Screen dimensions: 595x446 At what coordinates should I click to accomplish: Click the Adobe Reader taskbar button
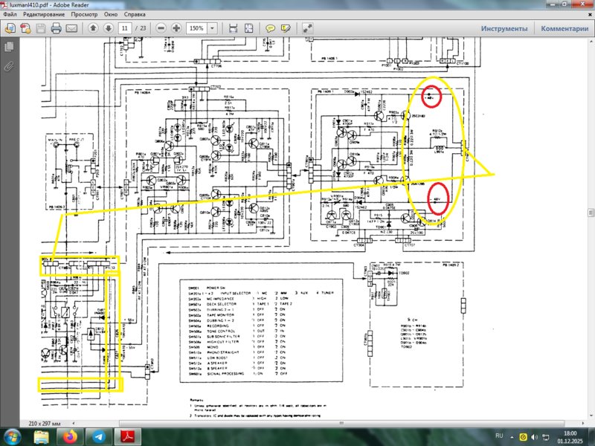click(128, 437)
